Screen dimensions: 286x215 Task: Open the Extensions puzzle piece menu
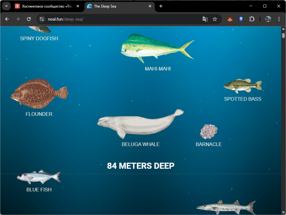point(252,19)
